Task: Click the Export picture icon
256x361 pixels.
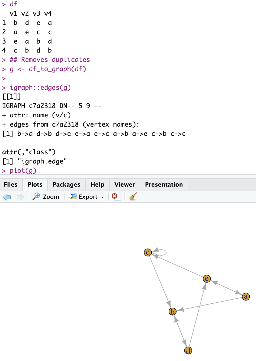Action: coord(73,197)
